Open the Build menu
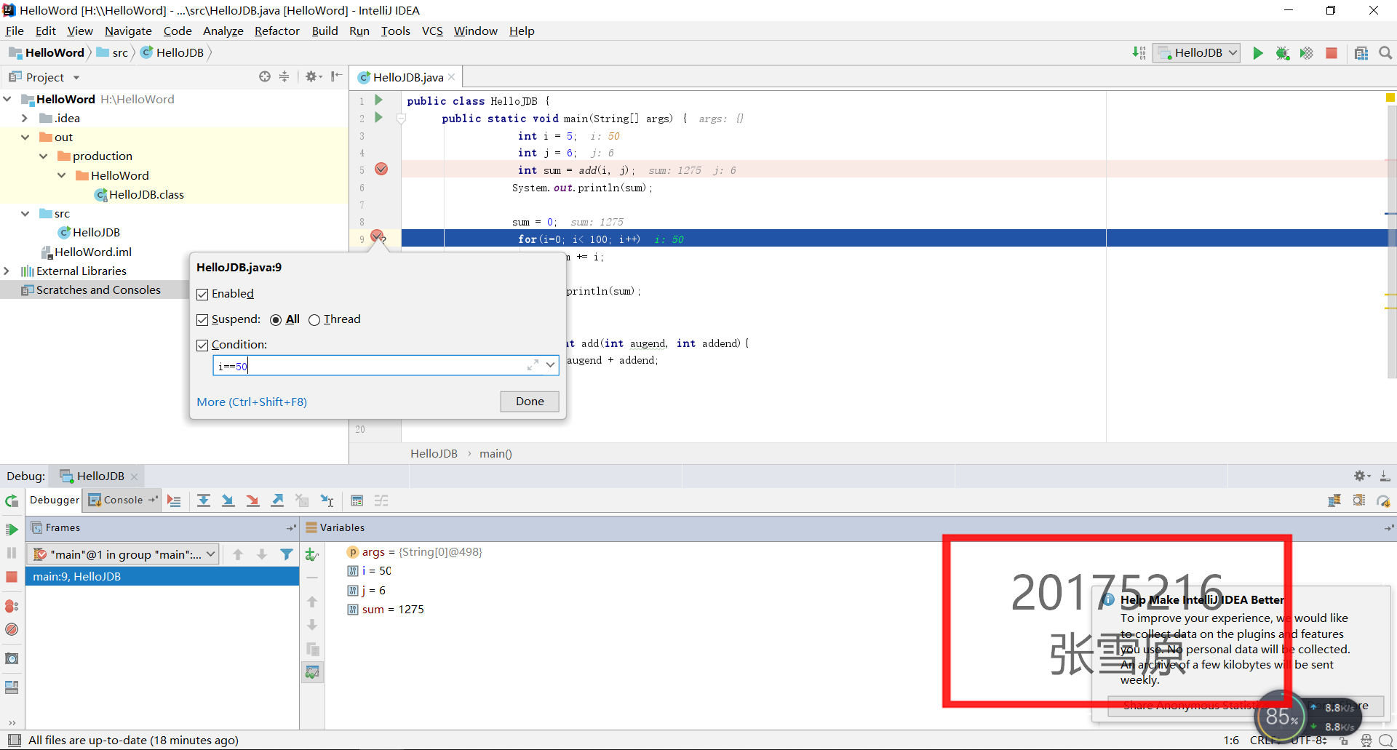The image size is (1397, 750). 325,31
